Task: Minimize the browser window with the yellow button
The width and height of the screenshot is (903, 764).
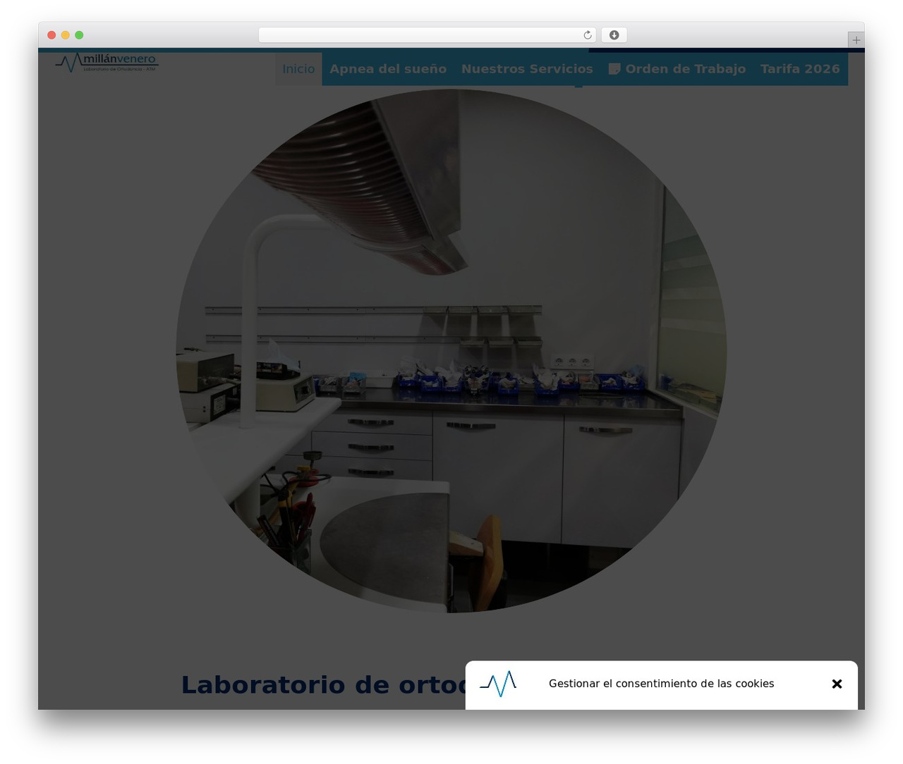Action: pos(66,35)
